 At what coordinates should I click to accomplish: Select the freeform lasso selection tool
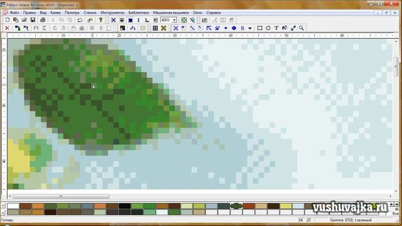pos(268,28)
